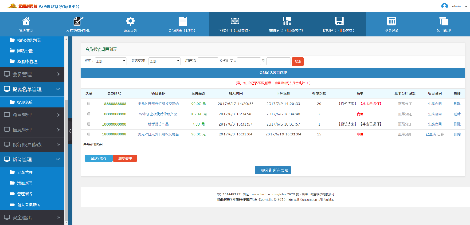Image resolution: width=470 pixels, height=225 pixels.
Task: Click folder icon next to 分类管理
Action: [x=12, y=172]
